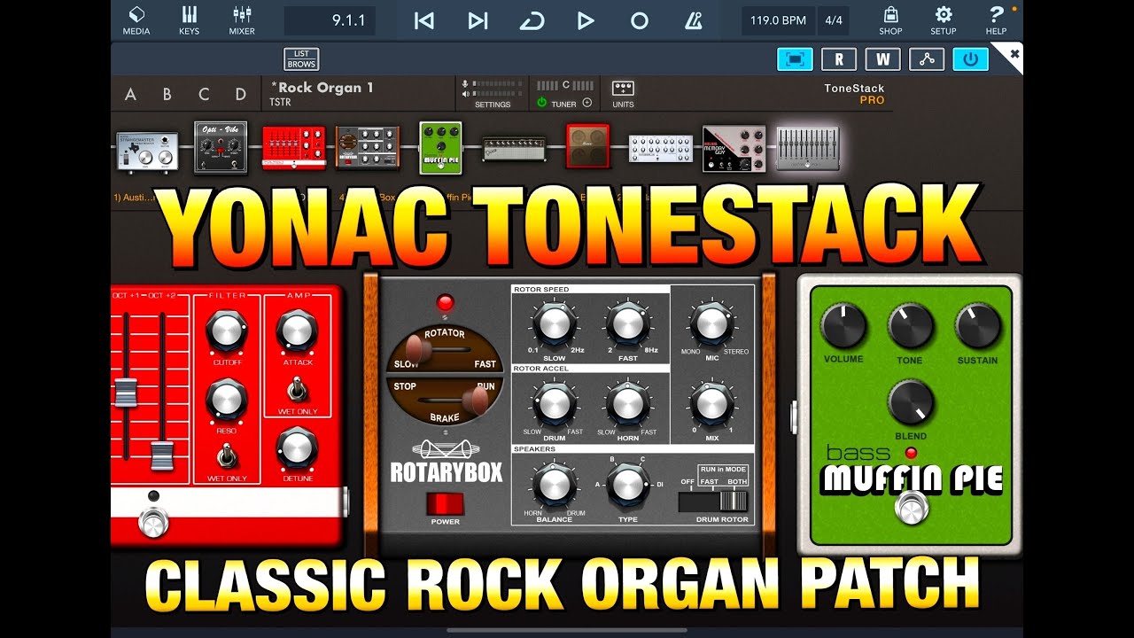Image resolution: width=1134 pixels, height=638 pixels.
Task: Jump to previous marker in transport
Action: coord(424,20)
